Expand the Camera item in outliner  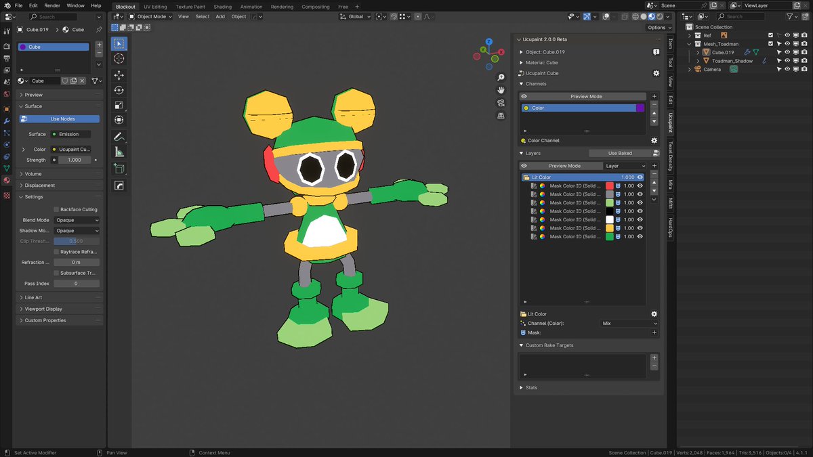(690, 69)
